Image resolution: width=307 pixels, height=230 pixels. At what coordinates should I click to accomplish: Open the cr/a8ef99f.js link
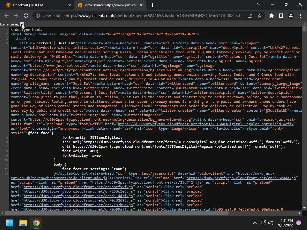click(78, 187)
